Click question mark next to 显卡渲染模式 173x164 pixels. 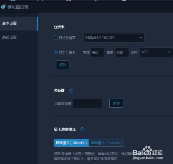(82, 129)
